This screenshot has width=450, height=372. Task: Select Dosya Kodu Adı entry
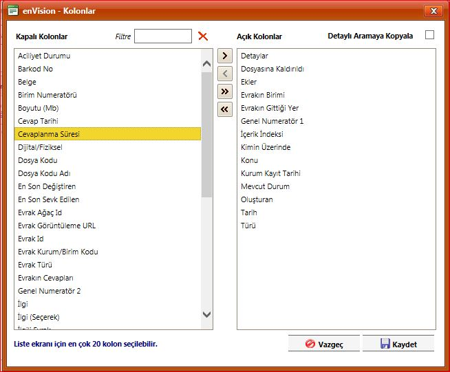coord(107,173)
